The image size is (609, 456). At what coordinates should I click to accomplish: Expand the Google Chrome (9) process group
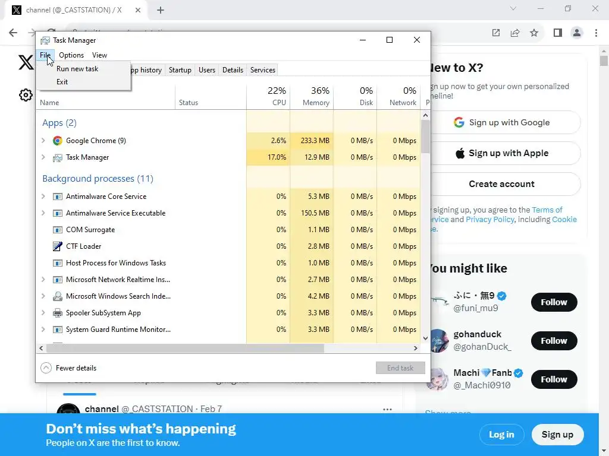(43, 141)
